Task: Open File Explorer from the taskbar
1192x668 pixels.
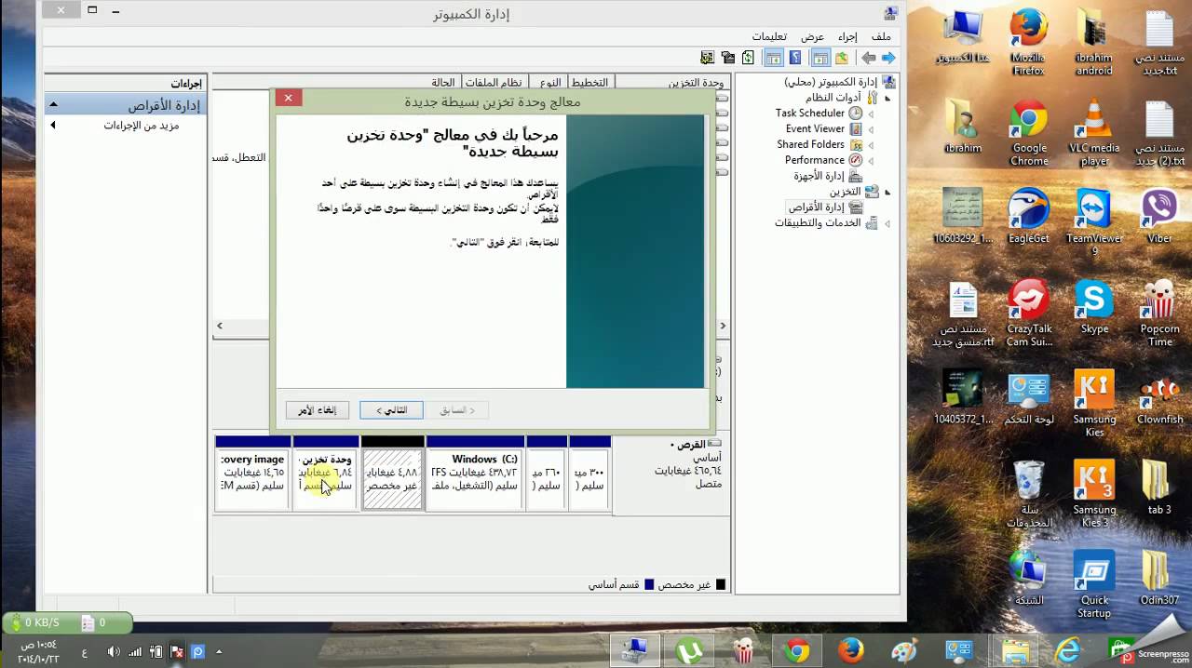Action: click(1014, 650)
